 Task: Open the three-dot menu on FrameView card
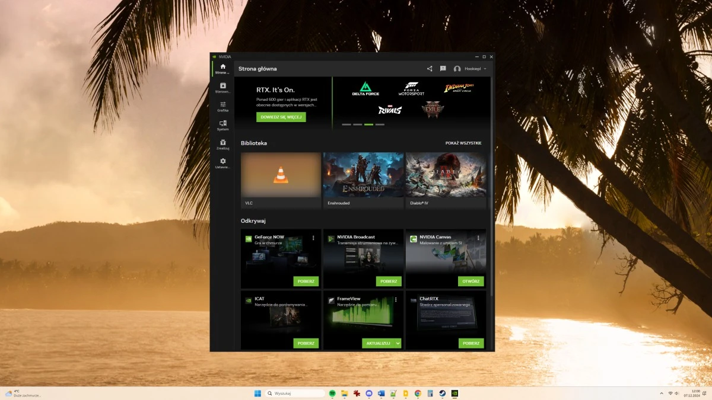pyautogui.click(x=396, y=299)
